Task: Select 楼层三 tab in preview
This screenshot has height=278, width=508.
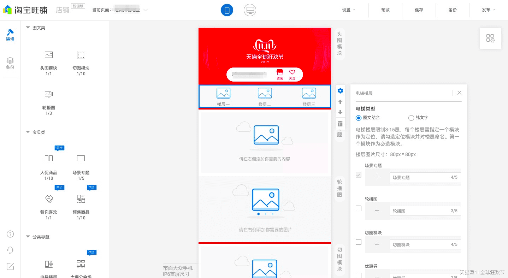Action: click(x=309, y=97)
